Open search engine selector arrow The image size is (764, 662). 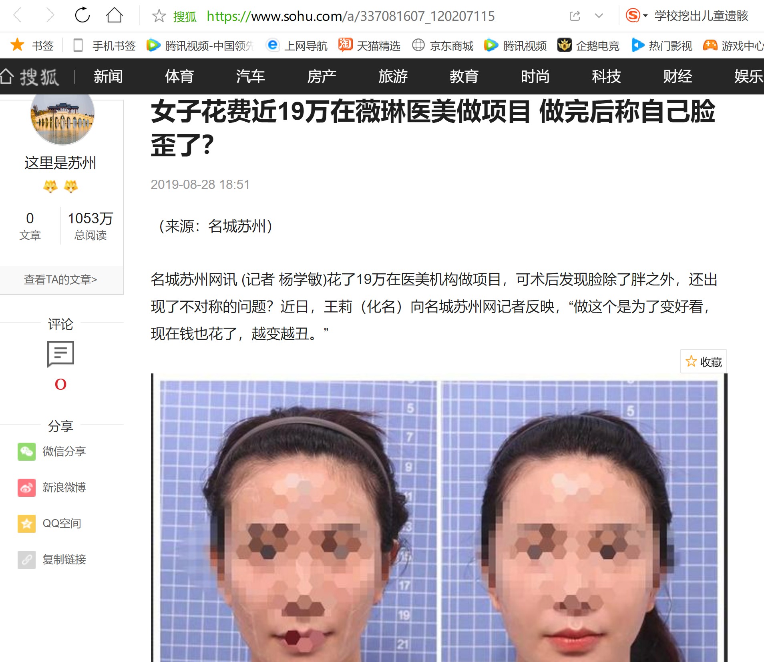(x=645, y=16)
